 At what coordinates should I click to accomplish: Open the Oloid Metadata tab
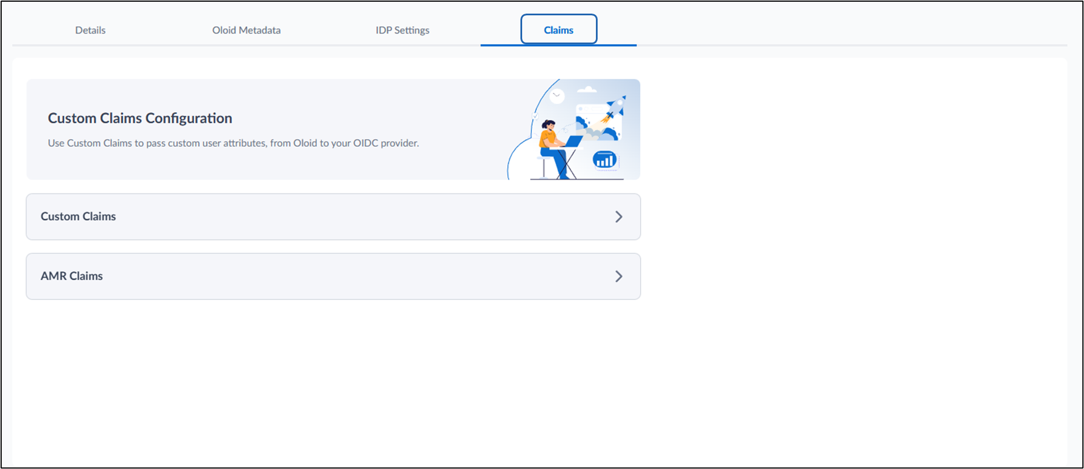[x=246, y=30]
